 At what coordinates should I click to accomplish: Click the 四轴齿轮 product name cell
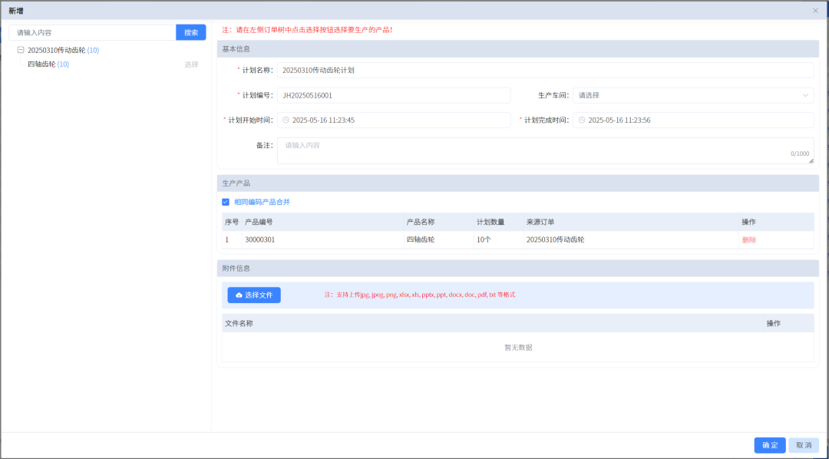pyautogui.click(x=438, y=239)
